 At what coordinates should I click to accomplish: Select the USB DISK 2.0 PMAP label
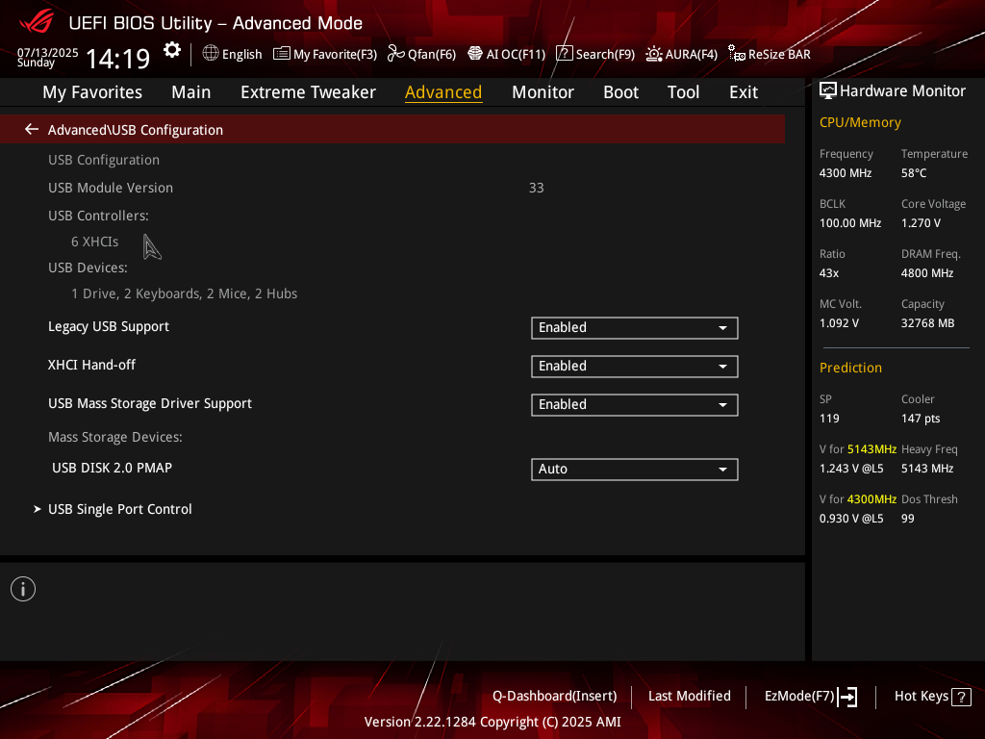[112, 469]
